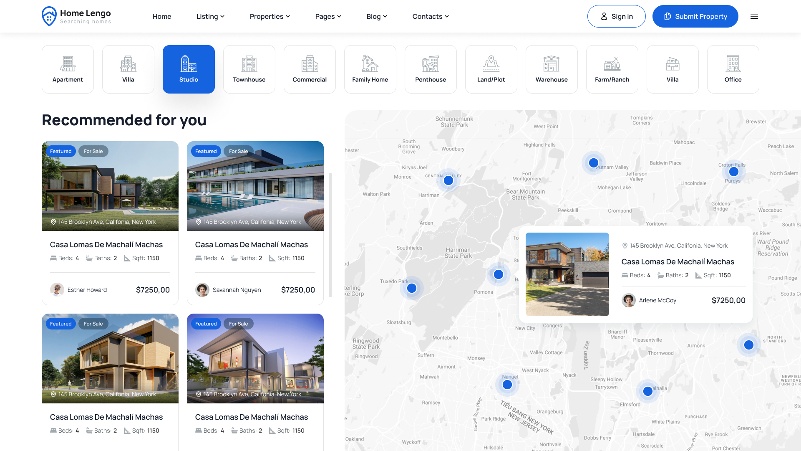Toggle the Studio category selection

[189, 69]
